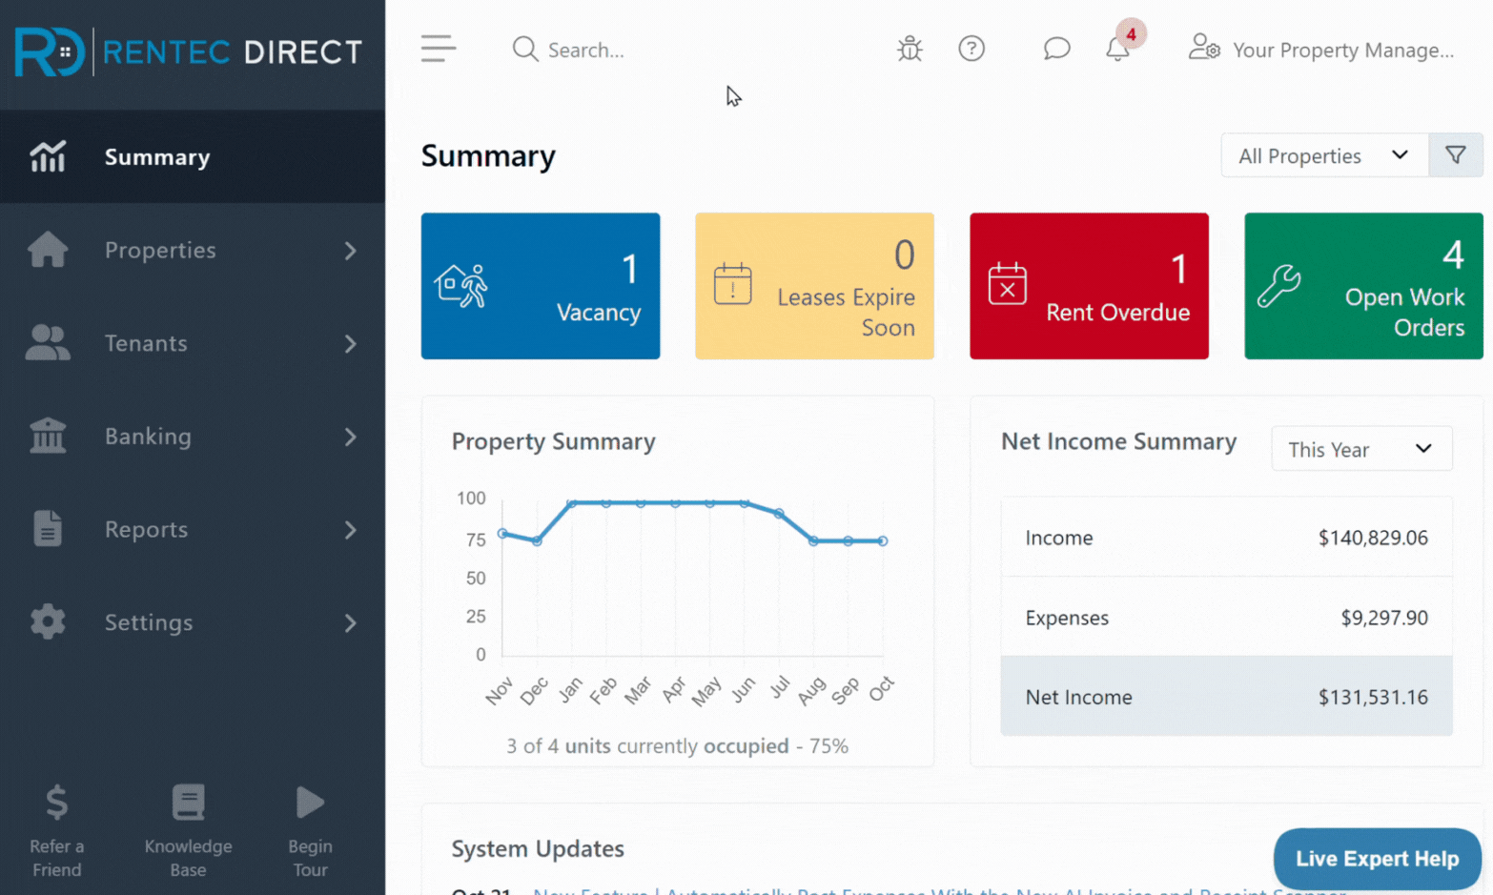Expand Reports submenu chevron
This screenshot has width=1493, height=895.
(x=351, y=530)
